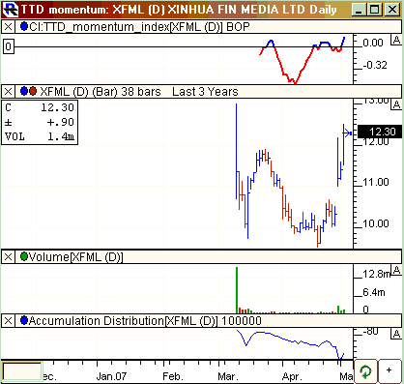Click the green refresh arrow icon

[365, 371]
